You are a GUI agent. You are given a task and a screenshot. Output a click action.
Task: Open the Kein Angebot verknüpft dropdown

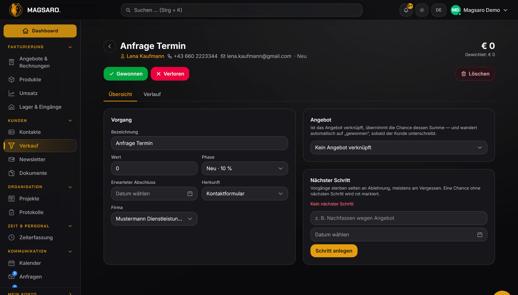click(x=399, y=148)
